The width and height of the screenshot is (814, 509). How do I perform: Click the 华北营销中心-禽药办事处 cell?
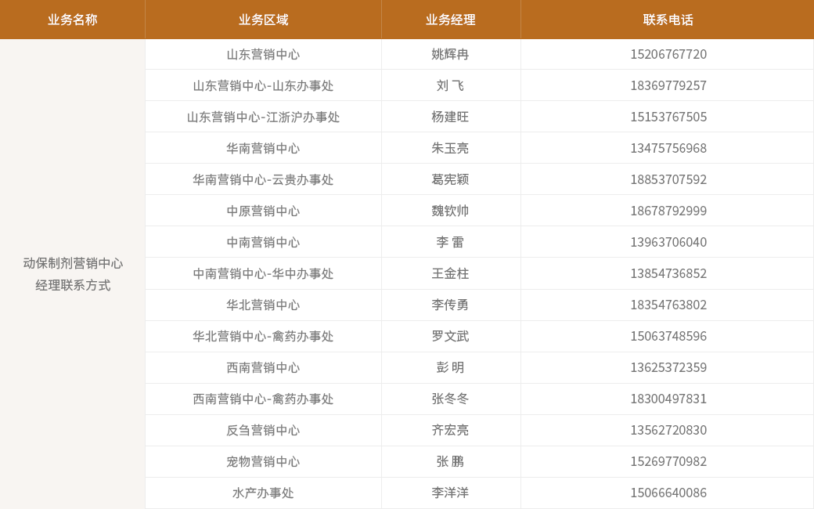(263, 336)
